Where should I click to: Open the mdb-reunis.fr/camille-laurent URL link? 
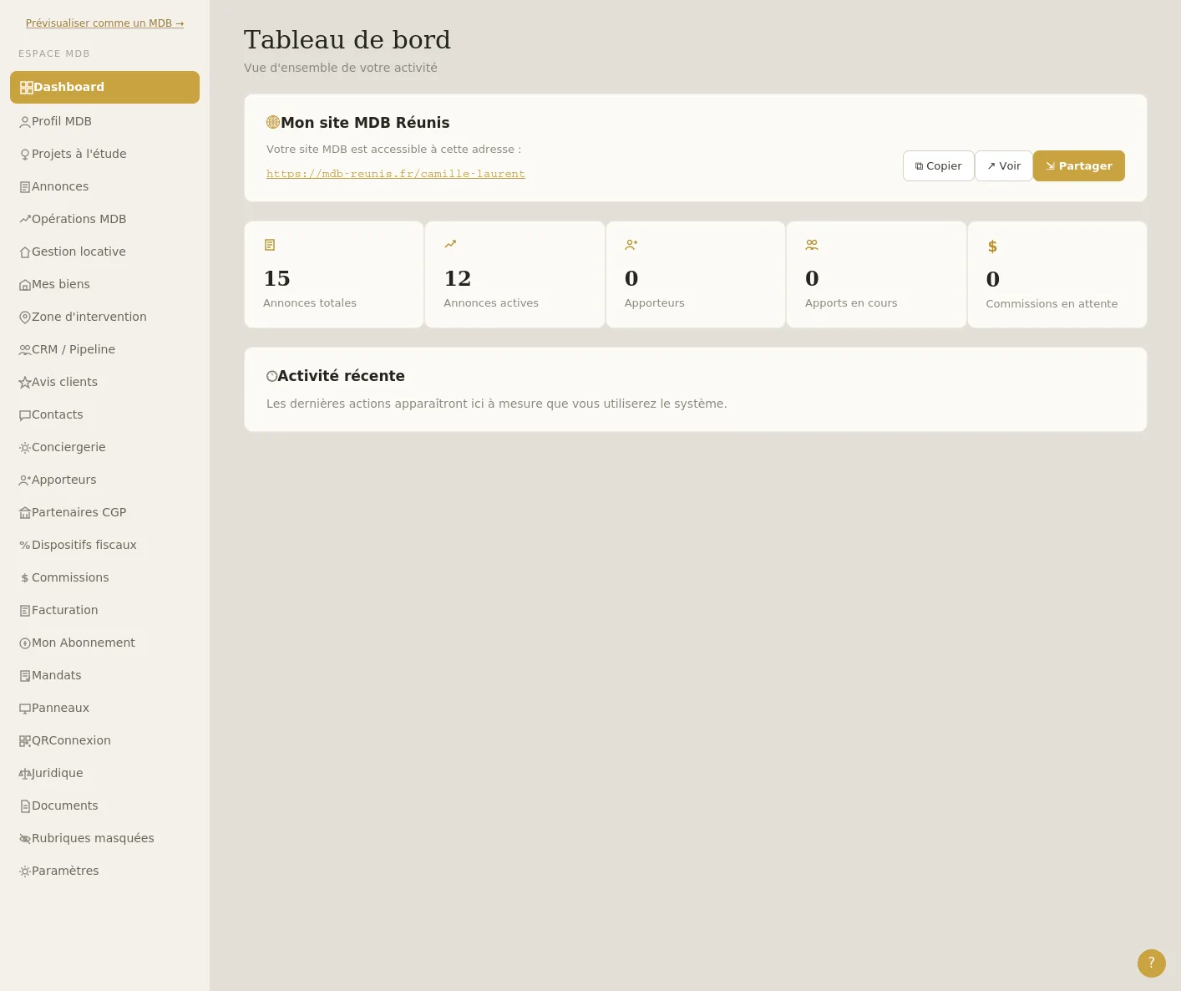click(396, 174)
